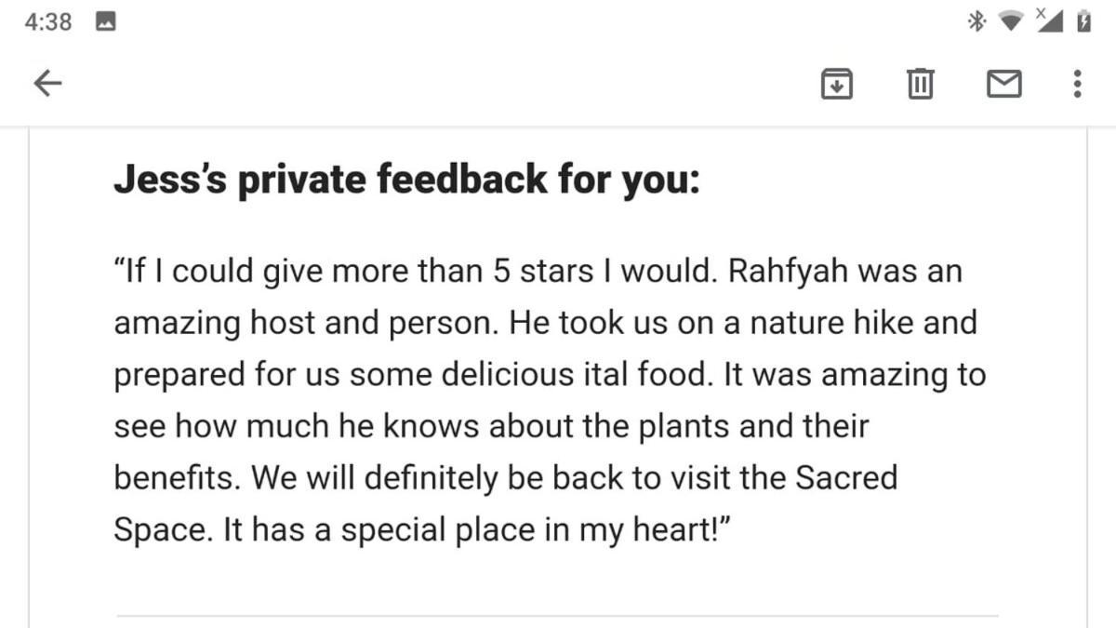The width and height of the screenshot is (1116, 628).
Task: Tap the Bluetooth status icon
Action: pos(976,21)
